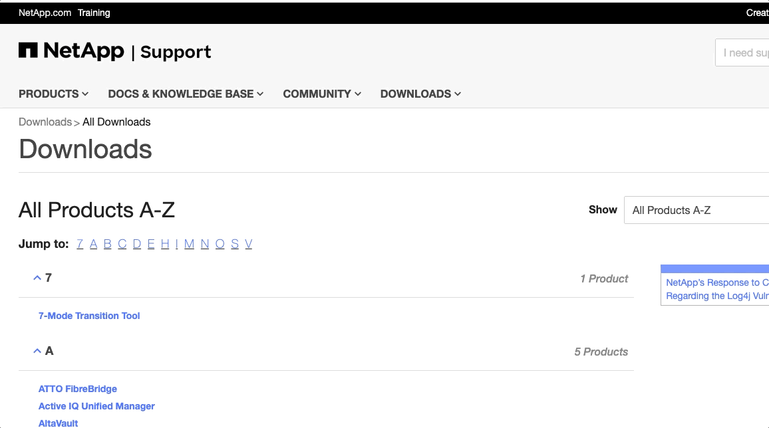
Task: Collapse the section 7 using its chevron
Action: coord(37,277)
